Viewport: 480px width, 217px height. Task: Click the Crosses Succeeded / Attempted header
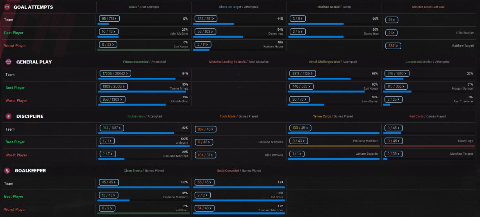[428, 62]
